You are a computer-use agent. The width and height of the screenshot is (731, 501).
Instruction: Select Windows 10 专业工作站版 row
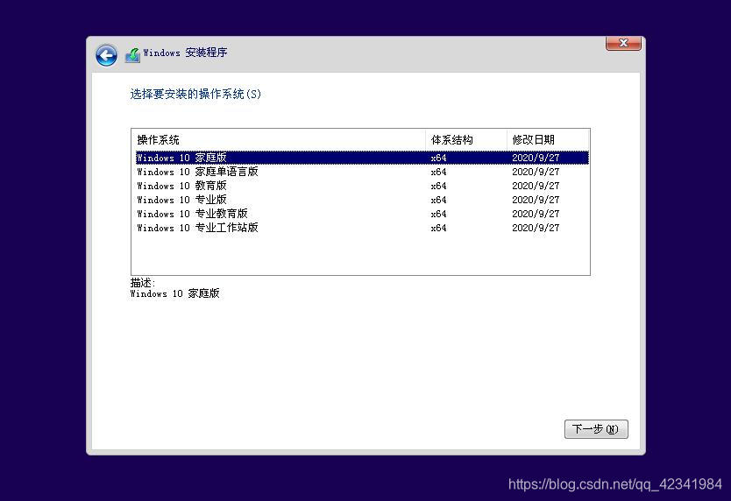(362, 228)
